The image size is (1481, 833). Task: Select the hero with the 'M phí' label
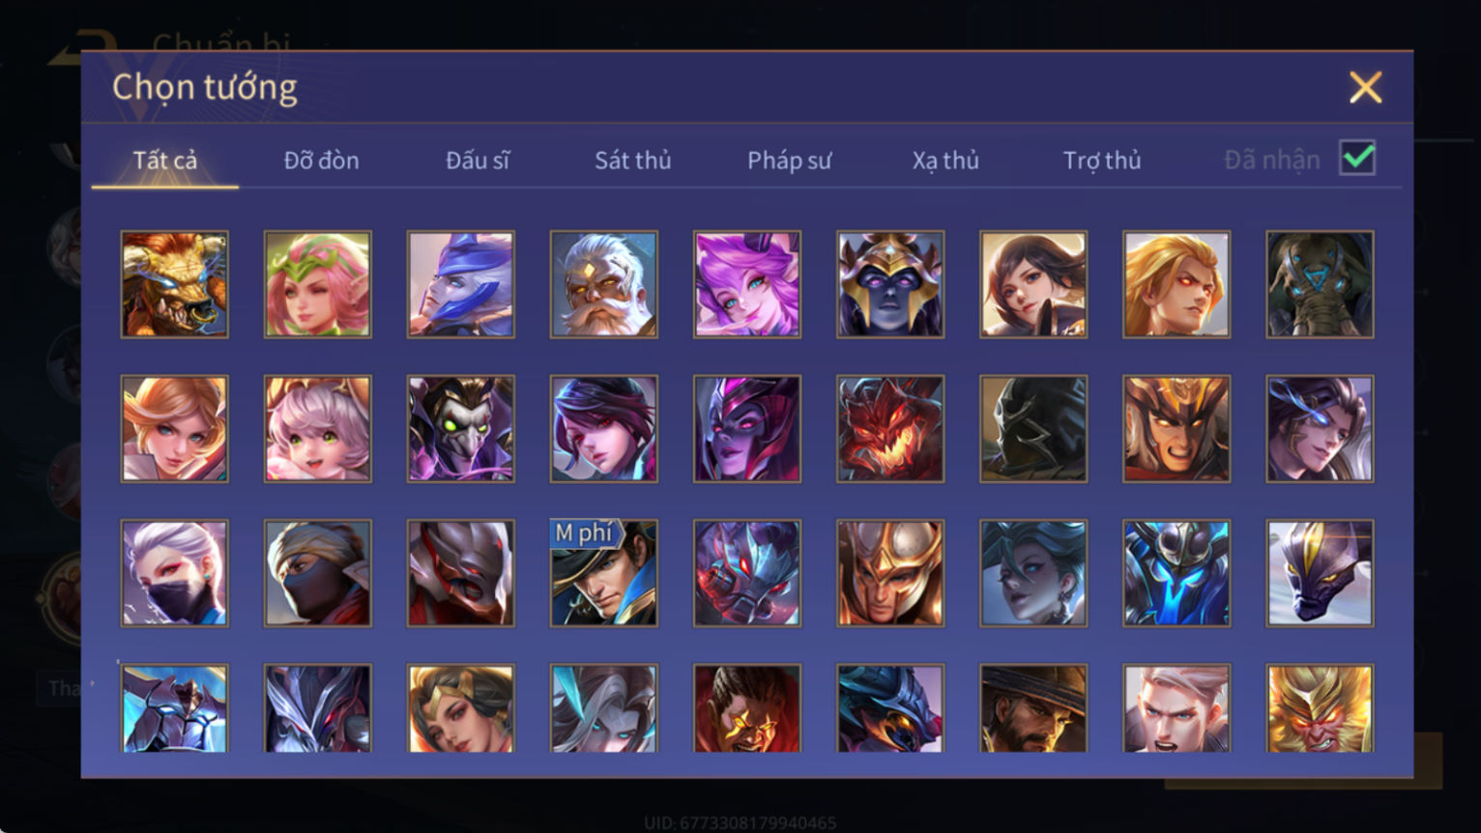tap(604, 573)
